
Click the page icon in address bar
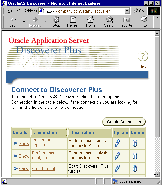coord(41,11)
